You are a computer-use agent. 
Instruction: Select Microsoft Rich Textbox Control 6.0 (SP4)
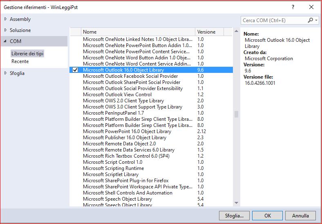(x=151, y=156)
